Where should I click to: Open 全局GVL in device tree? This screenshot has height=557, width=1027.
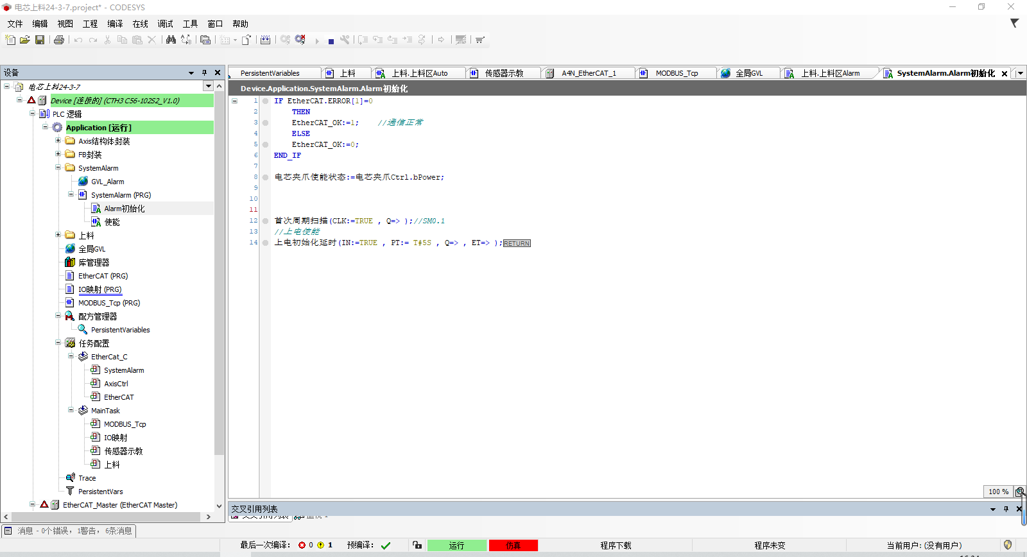pyautogui.click(x=92, y=249)
